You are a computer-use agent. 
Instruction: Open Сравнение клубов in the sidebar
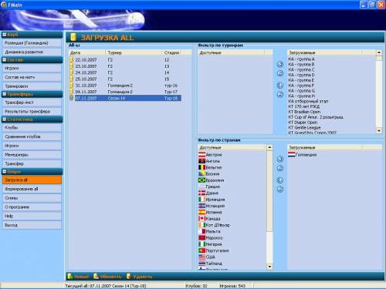point(32,136)
